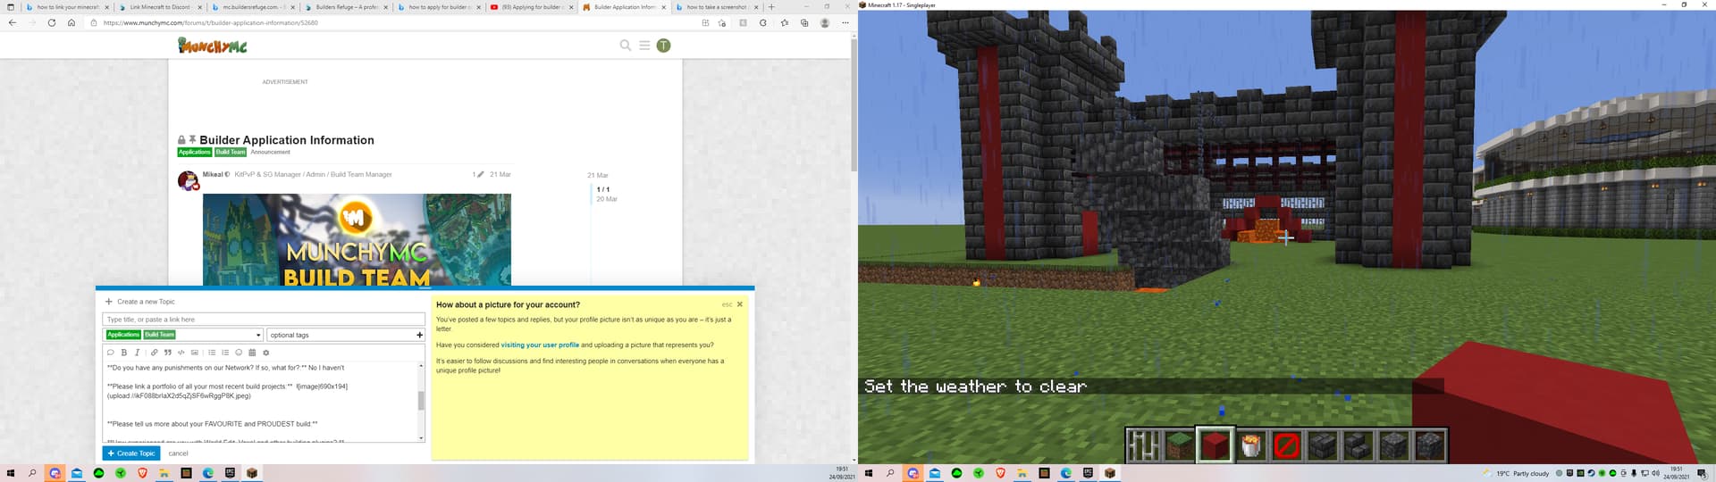This screenshot has height=482, width=1716.
Task: Click the composer text area scrollbar
Action: pos(421,402)
